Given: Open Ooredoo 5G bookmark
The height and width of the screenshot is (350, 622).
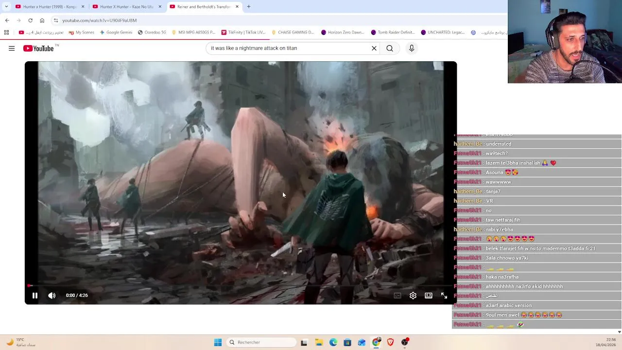Looking at the screenshot, I should pyautogui.click(x=152, y=33).
